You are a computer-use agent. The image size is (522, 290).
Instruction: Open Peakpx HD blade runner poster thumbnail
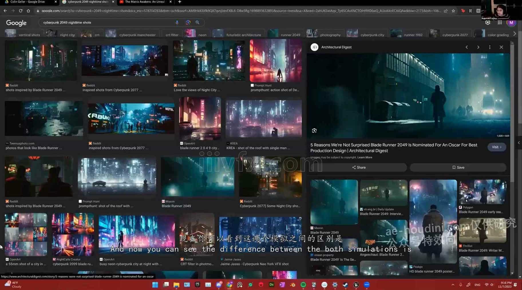click(x=433, y=221)
